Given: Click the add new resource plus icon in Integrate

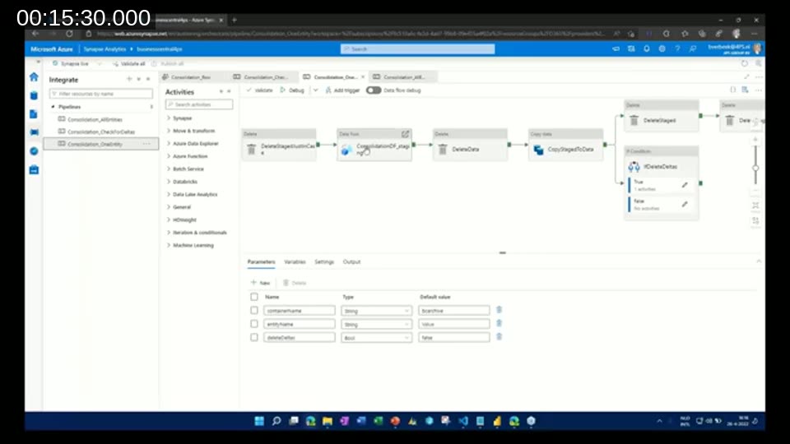Looking at the screenshot, I should tap(129, 79).
